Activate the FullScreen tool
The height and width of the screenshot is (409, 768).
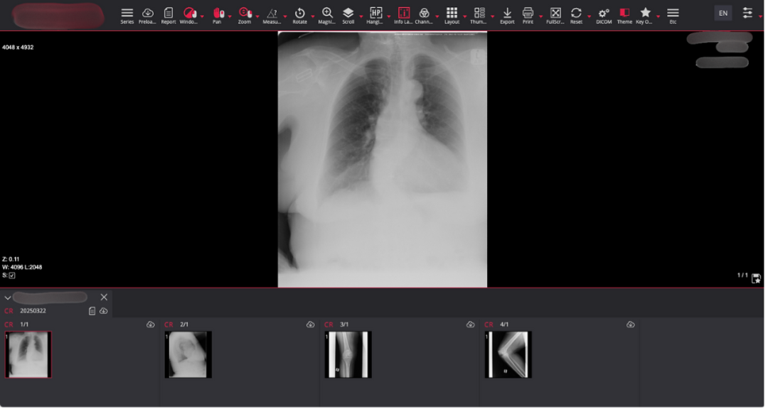click(x=555, y=13)
